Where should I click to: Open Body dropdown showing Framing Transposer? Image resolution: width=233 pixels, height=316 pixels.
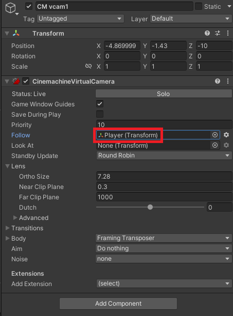[164, 238]
